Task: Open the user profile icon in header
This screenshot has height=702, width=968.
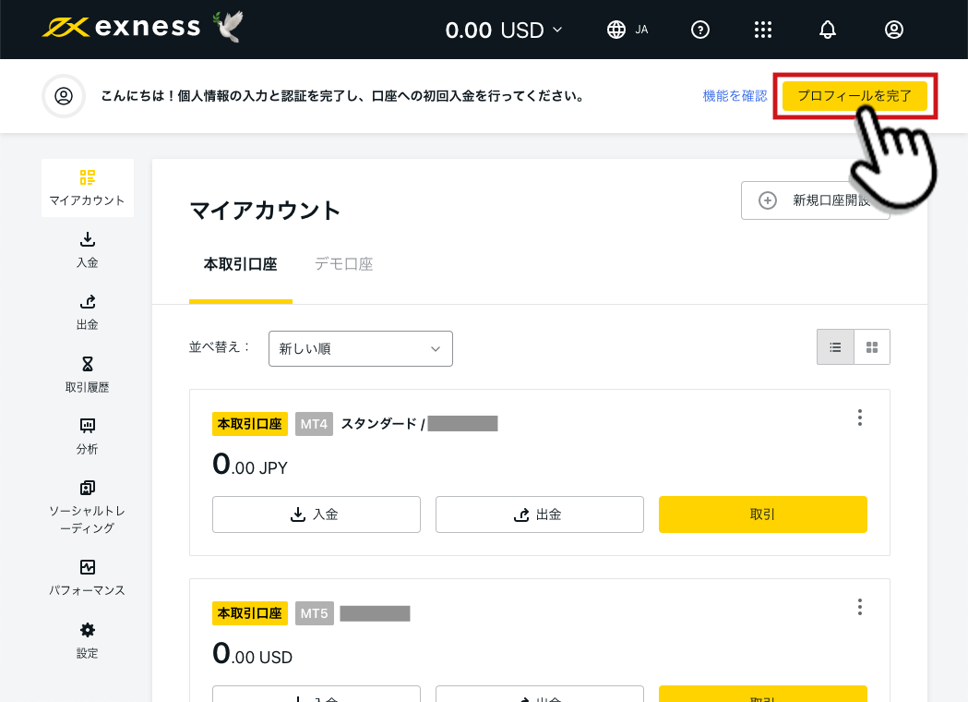Action: point(894,30)
